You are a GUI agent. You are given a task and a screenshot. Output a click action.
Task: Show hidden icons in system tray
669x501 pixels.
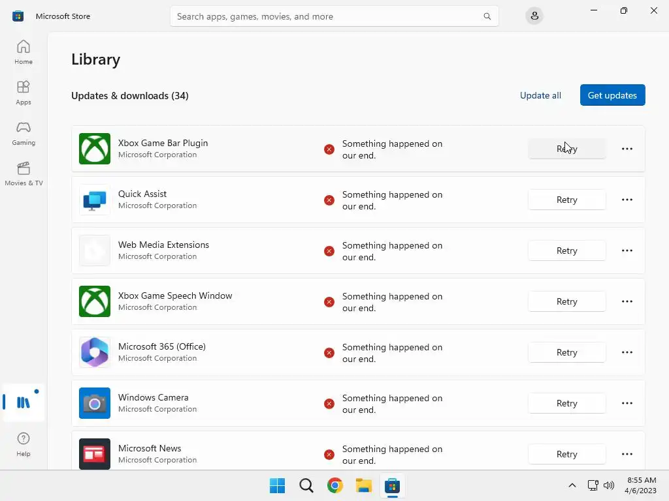572,485
